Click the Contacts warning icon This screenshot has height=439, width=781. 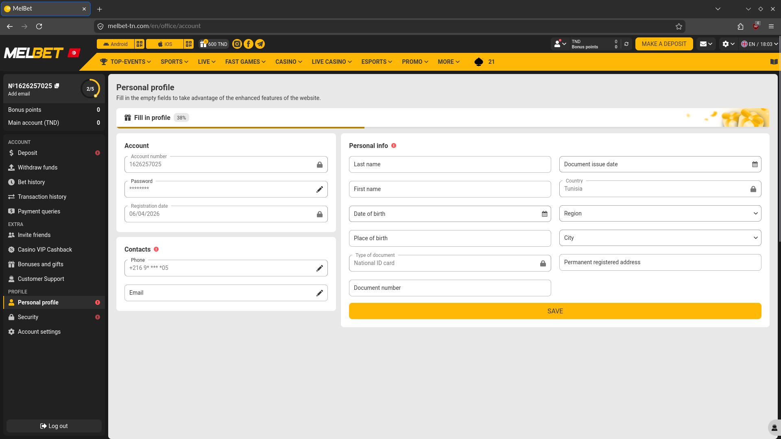(156, 249)
